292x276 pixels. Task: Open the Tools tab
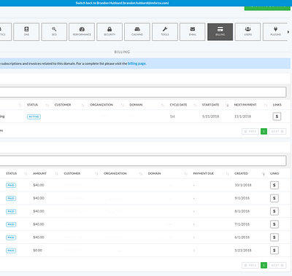point(165,32)
